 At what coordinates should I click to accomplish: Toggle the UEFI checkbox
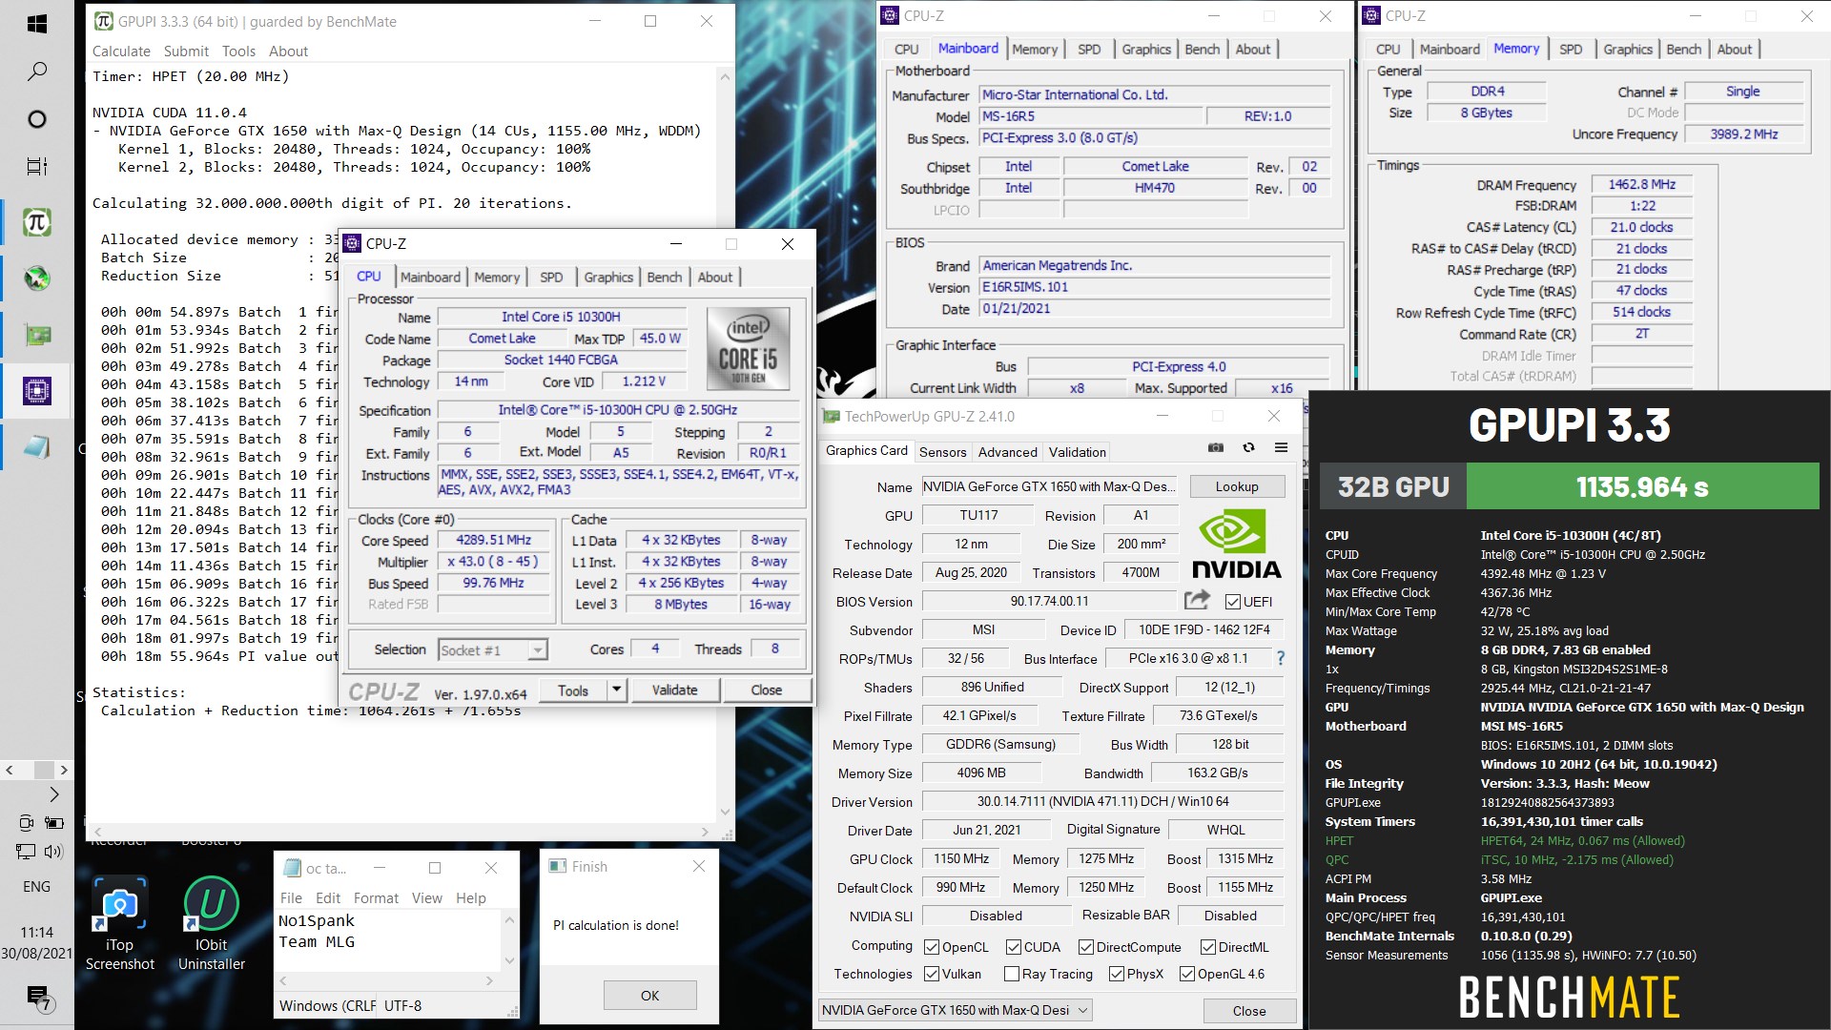click(1233, 602)
